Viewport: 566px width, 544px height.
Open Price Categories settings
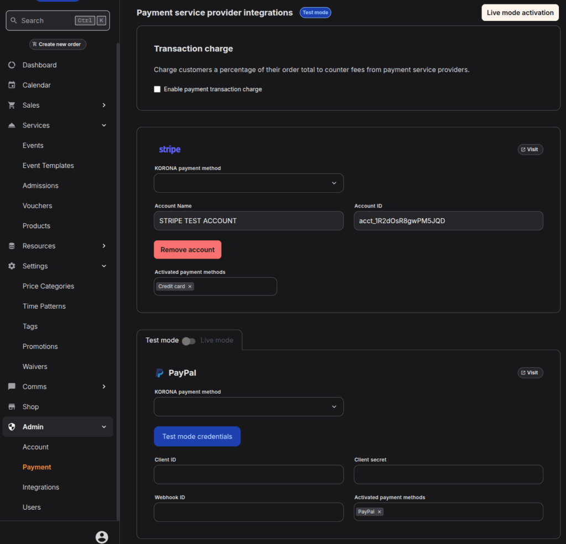tap(49, 286)
